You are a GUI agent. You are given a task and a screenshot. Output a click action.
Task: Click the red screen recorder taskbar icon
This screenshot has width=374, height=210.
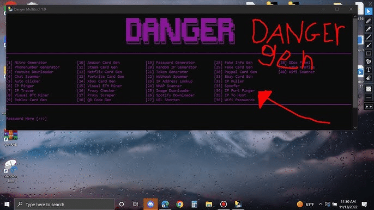pyautogui.click(x=224, y=204)
